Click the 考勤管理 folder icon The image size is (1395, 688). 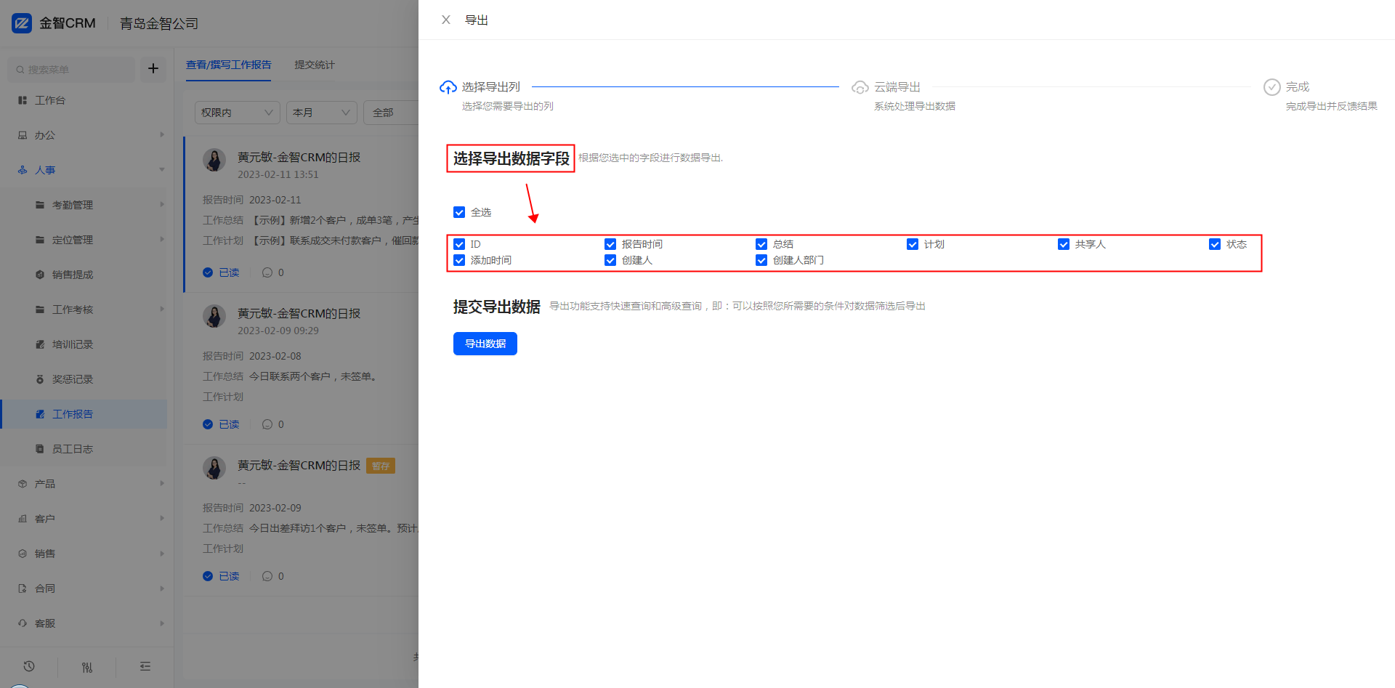click(40, 205)
